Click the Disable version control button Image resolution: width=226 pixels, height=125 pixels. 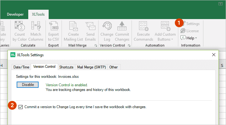coord(28,85)
